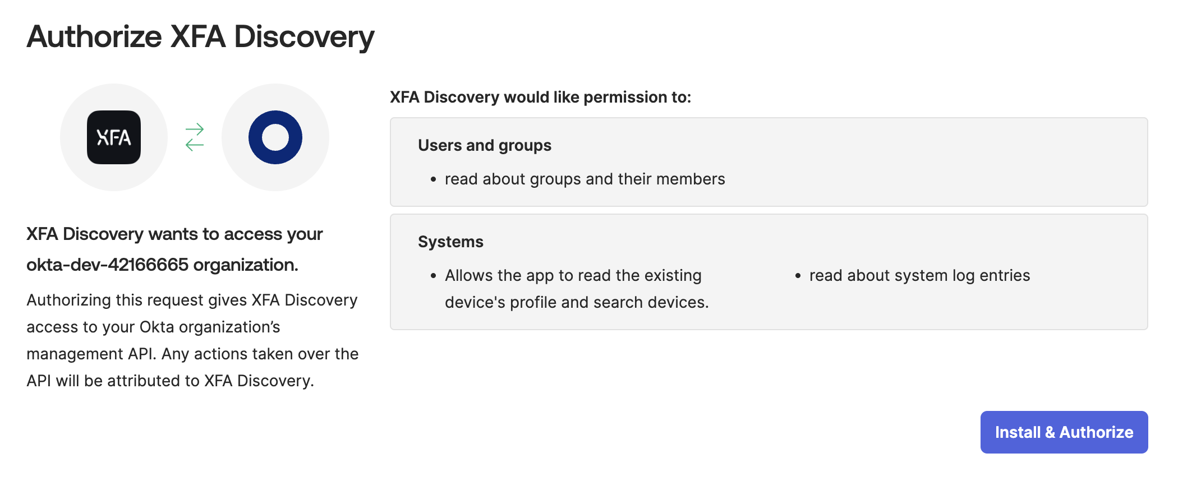
Task: Click the gray circle around XFA logo
Action: point(114,137)
